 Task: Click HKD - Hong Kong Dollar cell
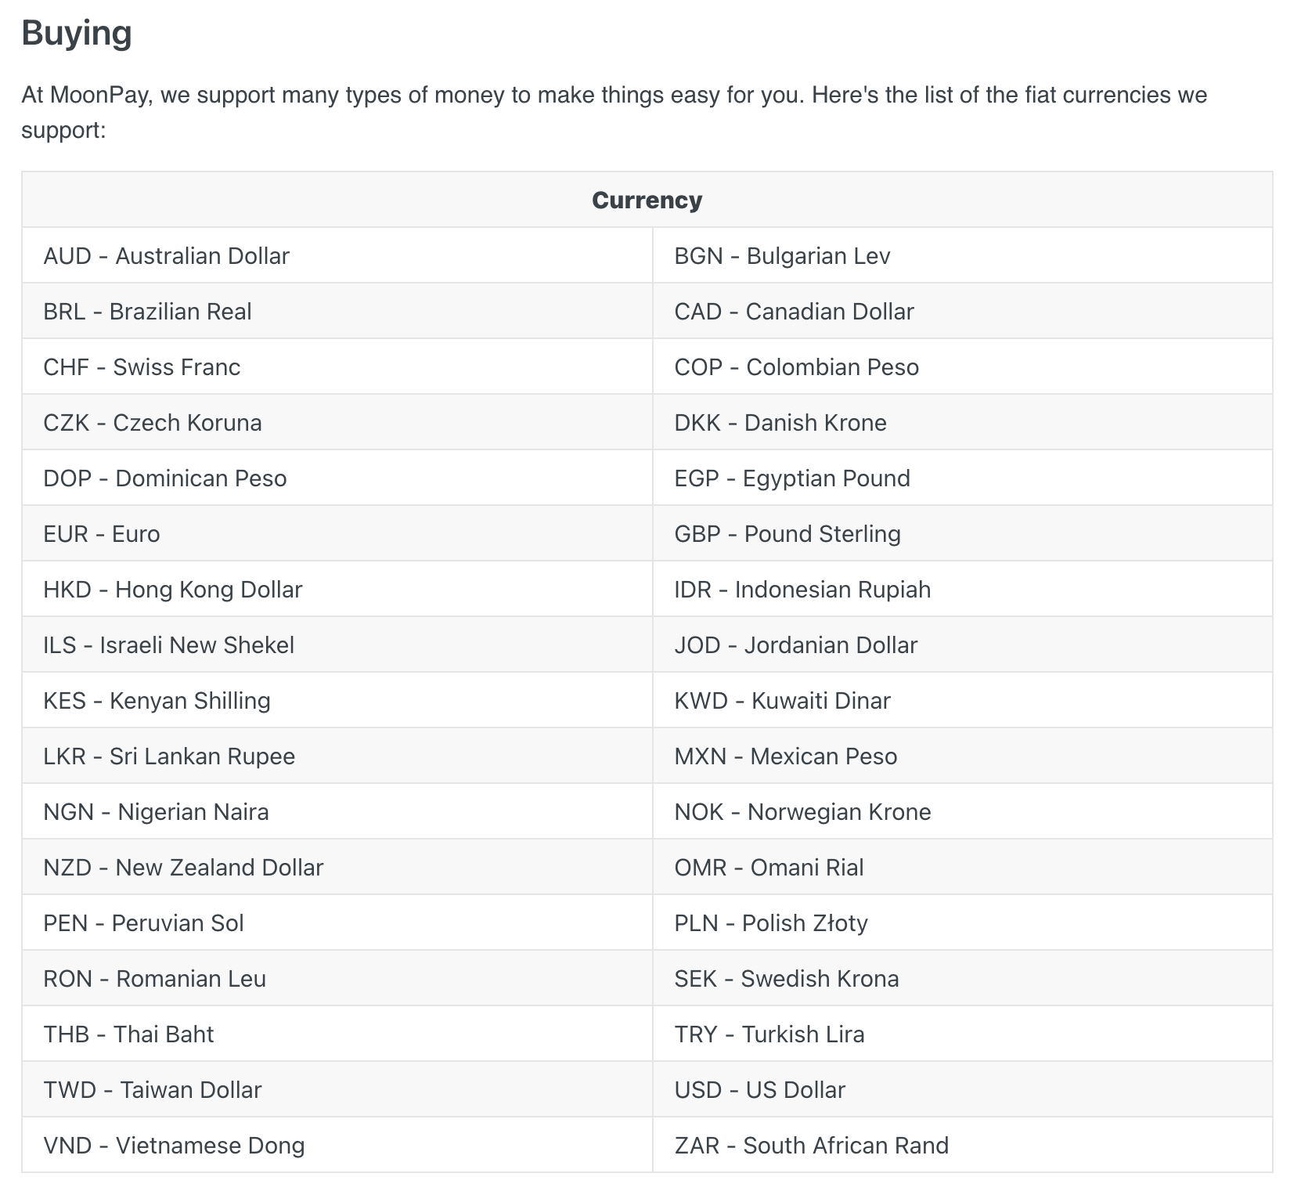[x=337, y=589]
